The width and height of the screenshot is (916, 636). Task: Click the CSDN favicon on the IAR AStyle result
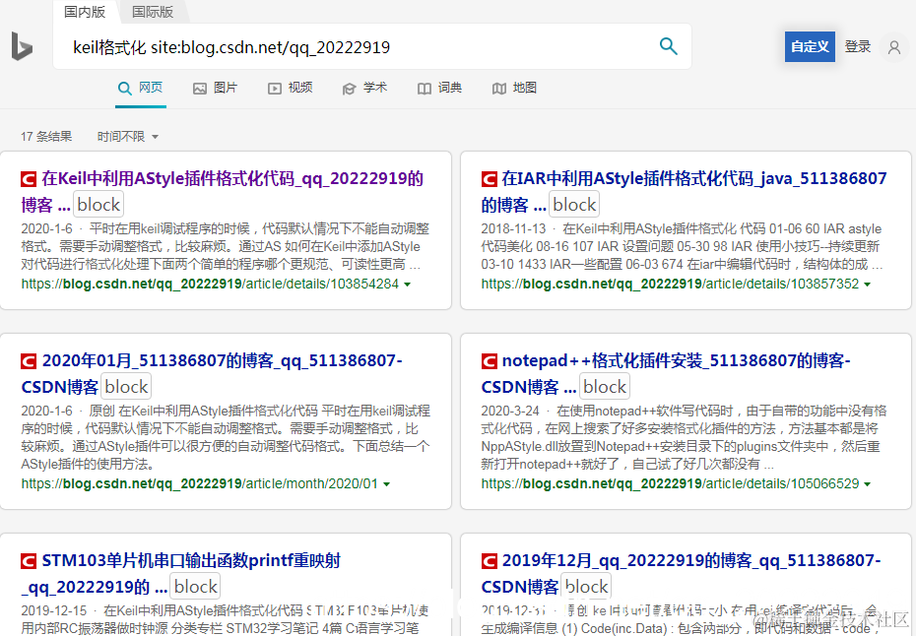pos(489,179)
